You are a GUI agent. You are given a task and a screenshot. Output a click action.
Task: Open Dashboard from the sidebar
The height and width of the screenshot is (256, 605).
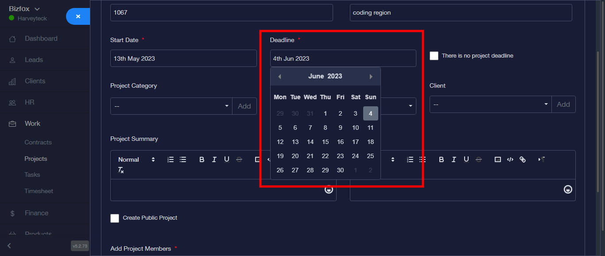coord(41,39)
